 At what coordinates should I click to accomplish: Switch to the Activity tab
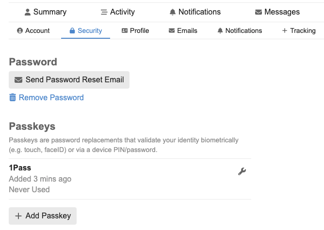tap(117, 12)
